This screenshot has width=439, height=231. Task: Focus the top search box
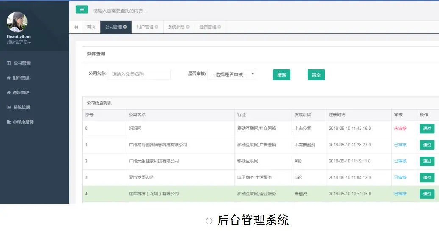click(x=120, y=11)
